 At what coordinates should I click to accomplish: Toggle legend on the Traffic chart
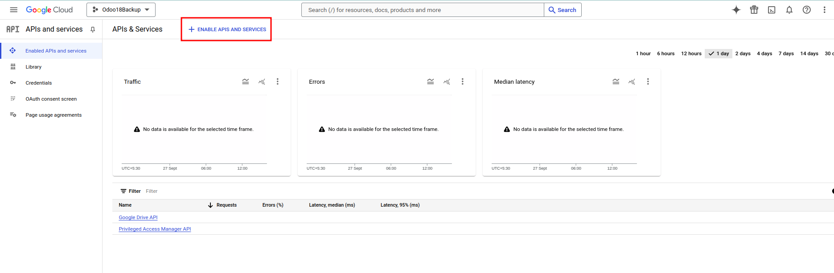[246, 81]
